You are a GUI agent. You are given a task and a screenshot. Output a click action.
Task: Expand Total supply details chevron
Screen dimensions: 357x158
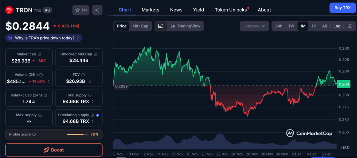92,101
